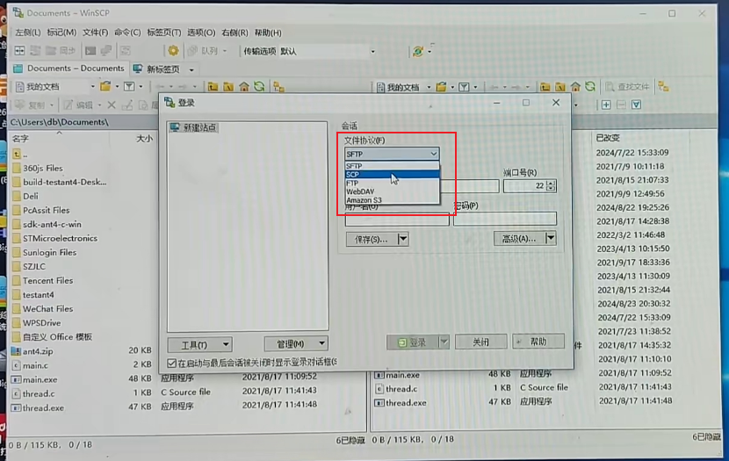The height and width of the screenshot is (461, 729).
Task: Open the 标记(M) menu
Action: [61, 32]
